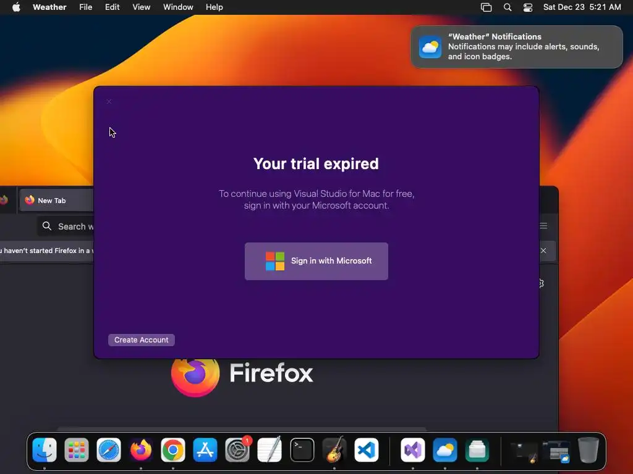
Task: Select the New Tab tab in Firefox
Action: point(56,201)
